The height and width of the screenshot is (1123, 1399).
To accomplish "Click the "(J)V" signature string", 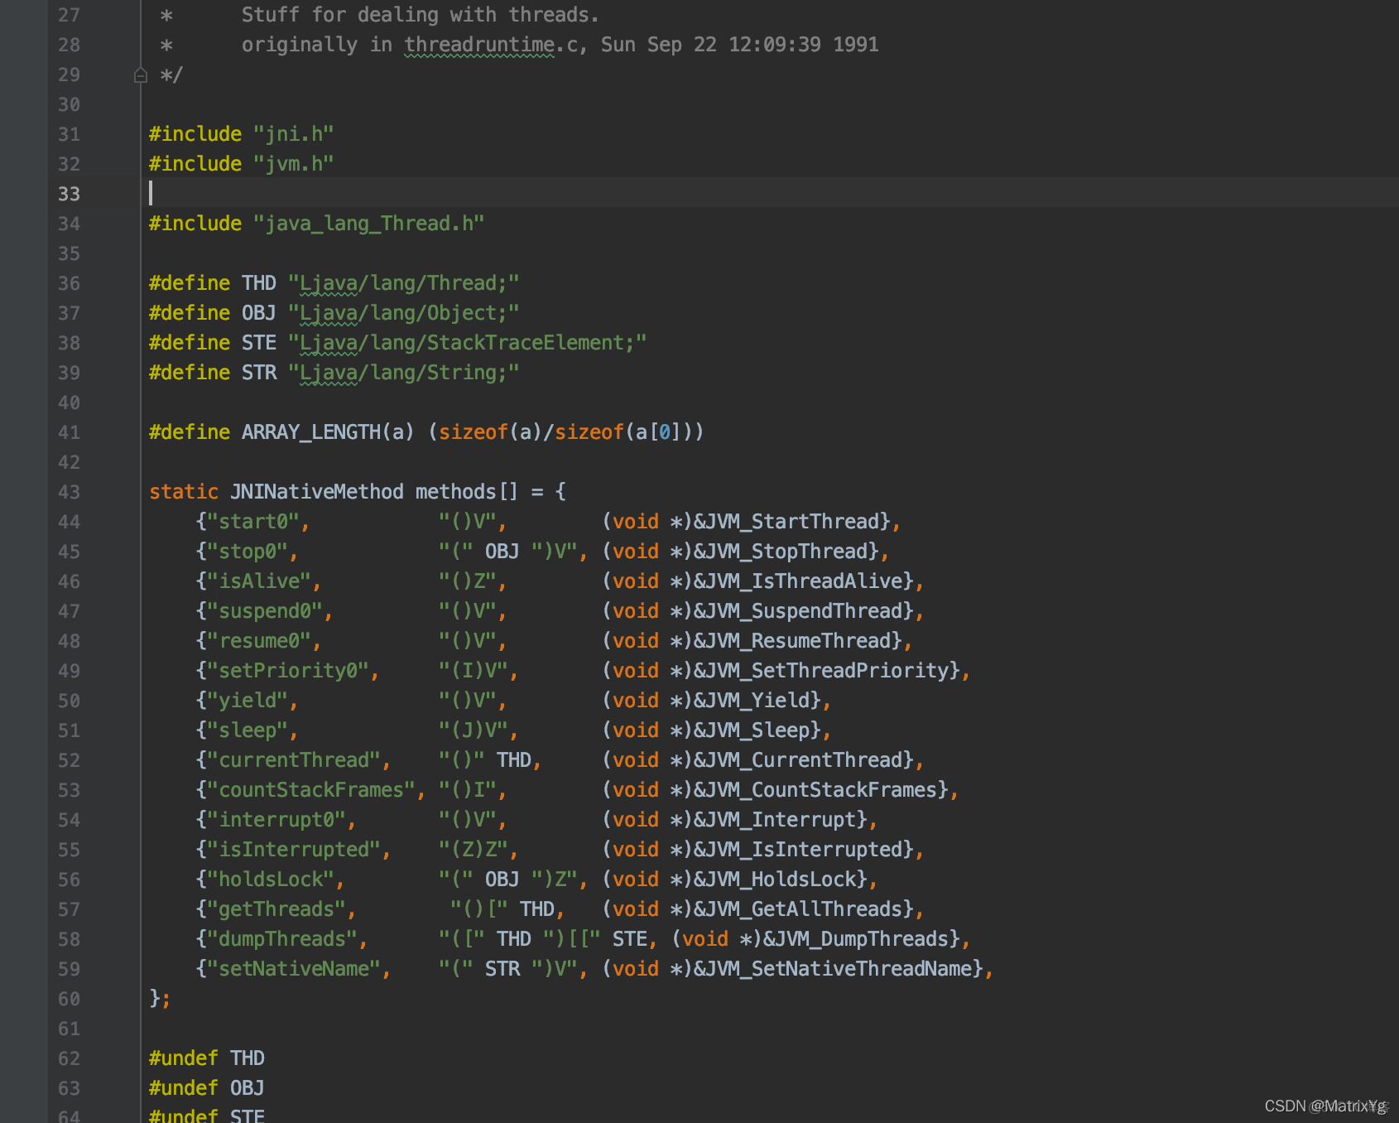I will (x=473, y=730).
